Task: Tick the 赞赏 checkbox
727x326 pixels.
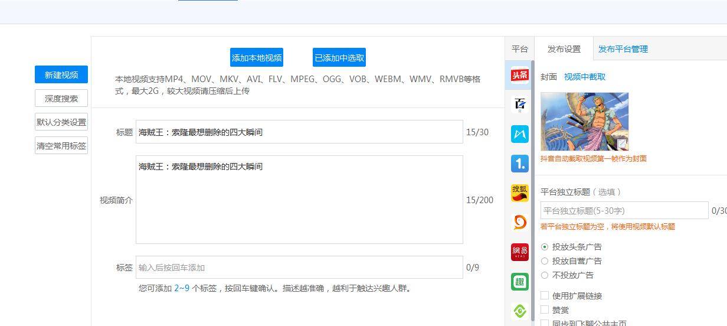Action: (x=545, y=310)
